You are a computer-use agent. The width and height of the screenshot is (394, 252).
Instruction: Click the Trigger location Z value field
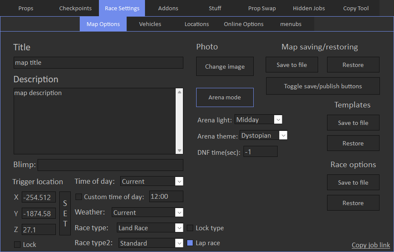coord(39,230)
